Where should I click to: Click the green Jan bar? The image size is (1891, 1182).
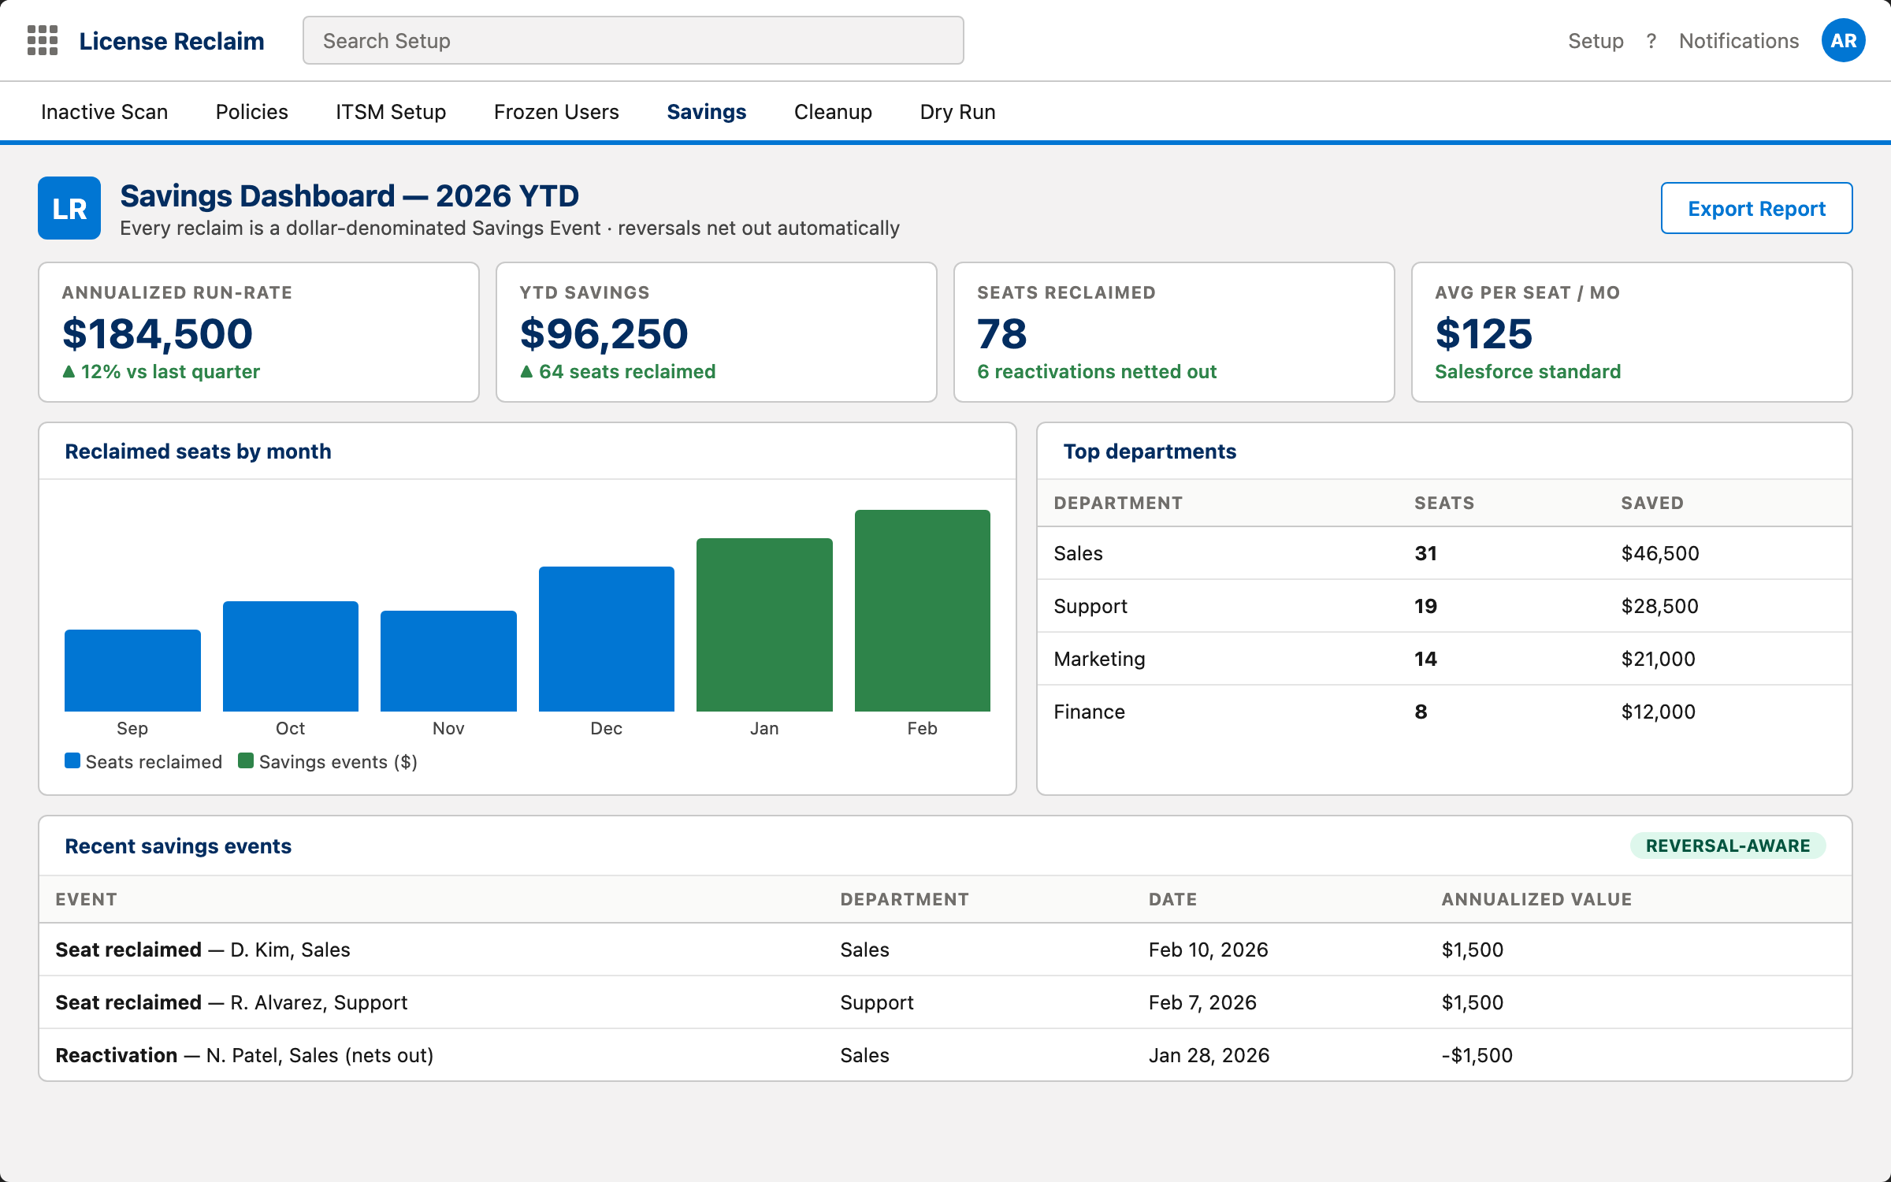(764, 625)
